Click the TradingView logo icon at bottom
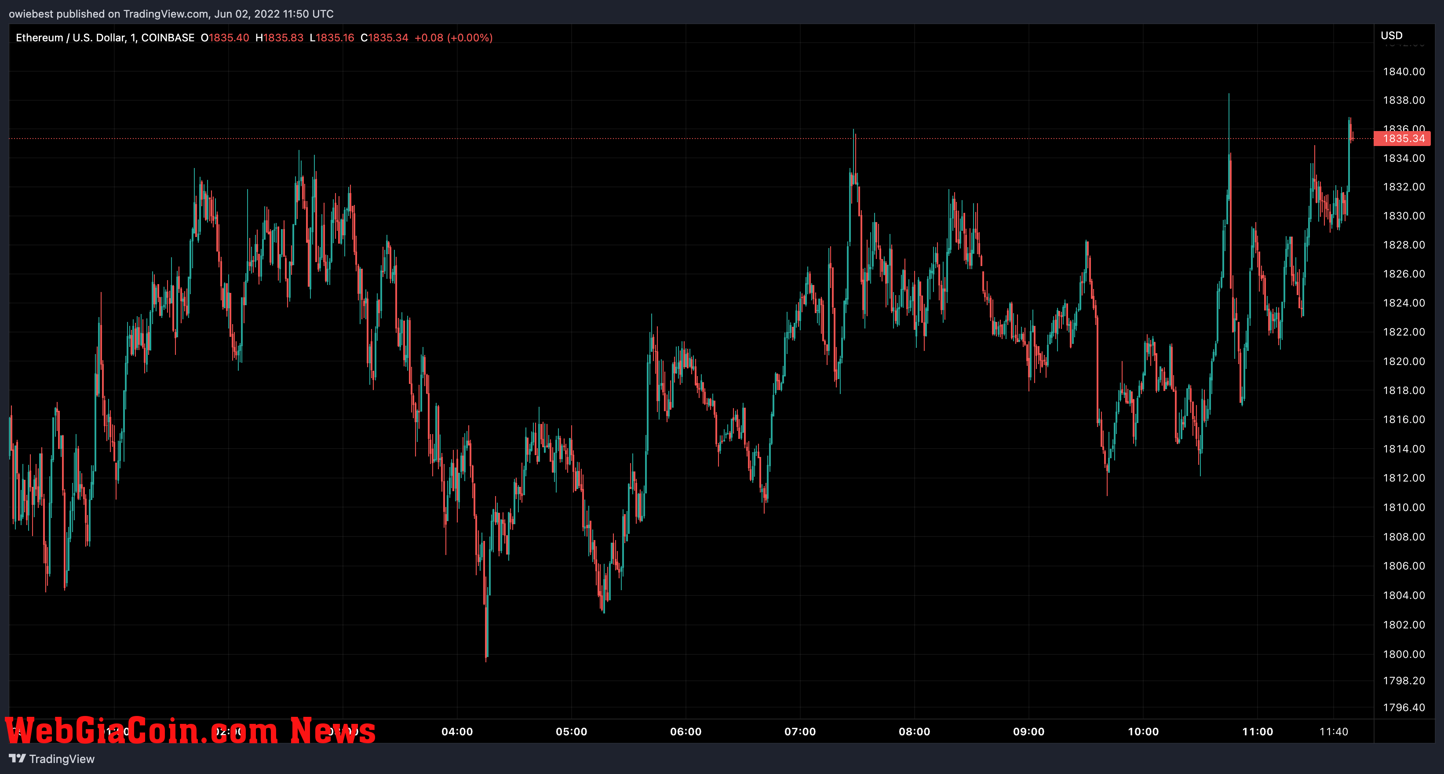 click(18, 758)
